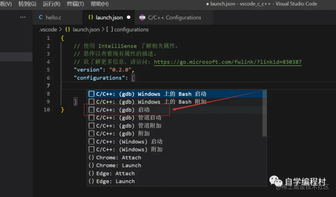336x197 pixels.
Task: Select C/C++: (gdb) 启动 suggestion
Action: click(x=174, y=110)
